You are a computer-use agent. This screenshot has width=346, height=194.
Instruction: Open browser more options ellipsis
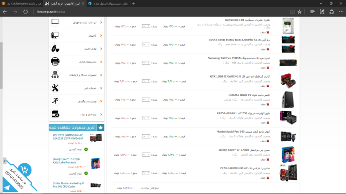point(341,12)
